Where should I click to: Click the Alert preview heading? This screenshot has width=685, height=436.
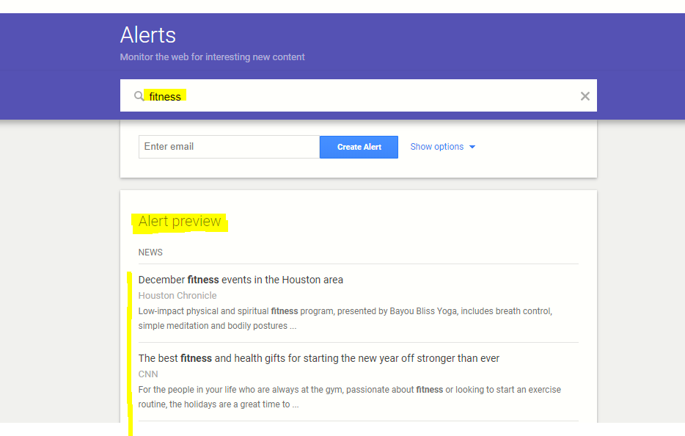[180, 222]
